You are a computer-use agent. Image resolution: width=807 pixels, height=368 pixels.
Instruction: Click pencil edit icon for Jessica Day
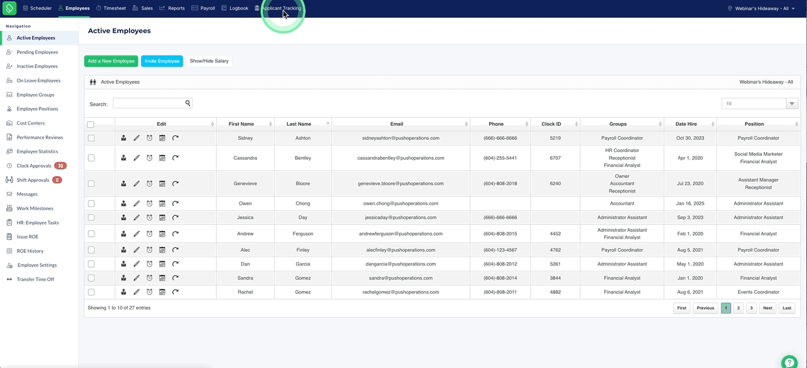pyautogui.click(x=137, y=218)
